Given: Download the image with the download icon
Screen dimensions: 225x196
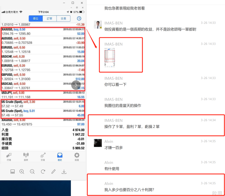Looking at the screenshot, I should (64, 171).
